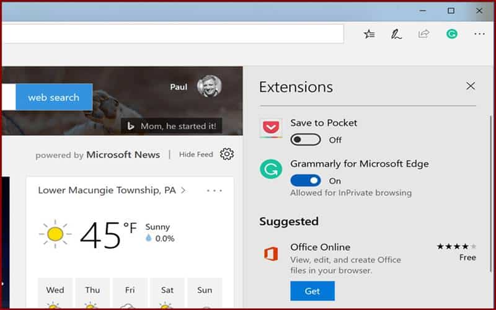Click the address bar field
Screen dimensions: 496x310
point(172,33)
